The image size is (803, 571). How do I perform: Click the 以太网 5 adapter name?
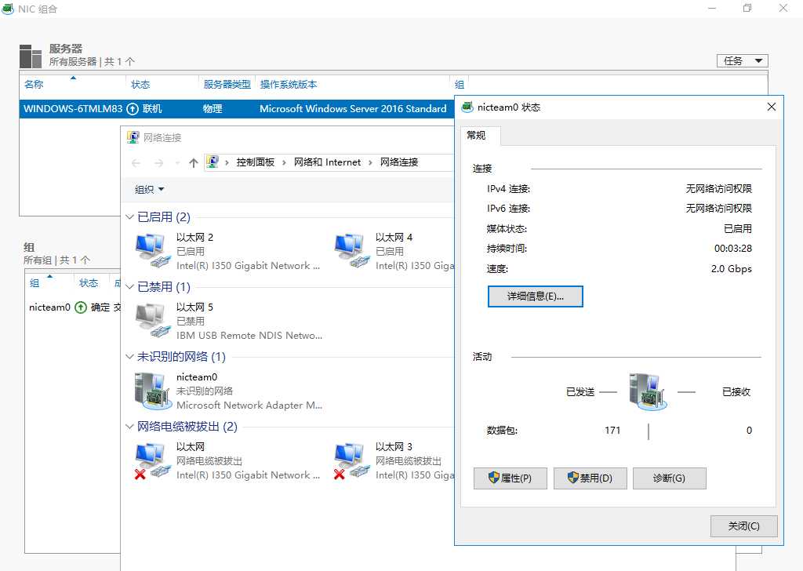pyautogui.click(x=194, y=307)
